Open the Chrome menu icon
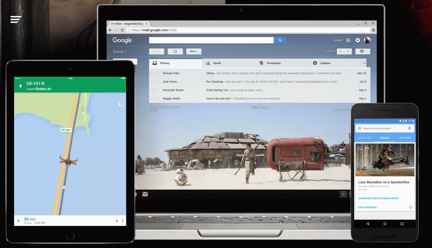This screenshot has height=248, width=432. coord(373,30)
